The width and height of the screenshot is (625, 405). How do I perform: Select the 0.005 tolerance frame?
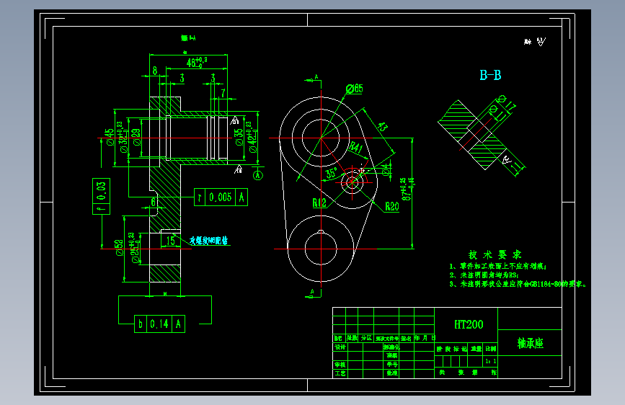point(221,197)
